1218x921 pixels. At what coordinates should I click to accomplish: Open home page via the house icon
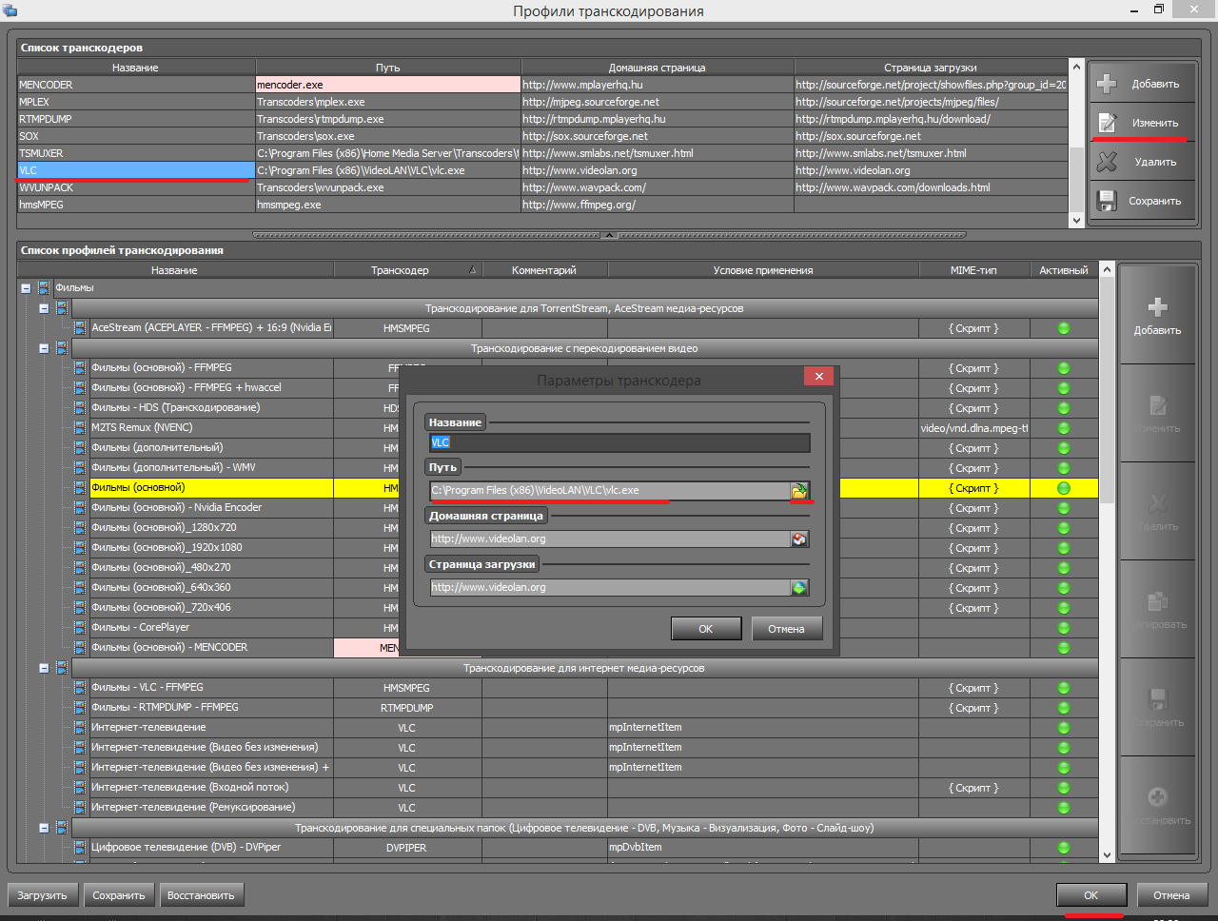coord(799,539)
